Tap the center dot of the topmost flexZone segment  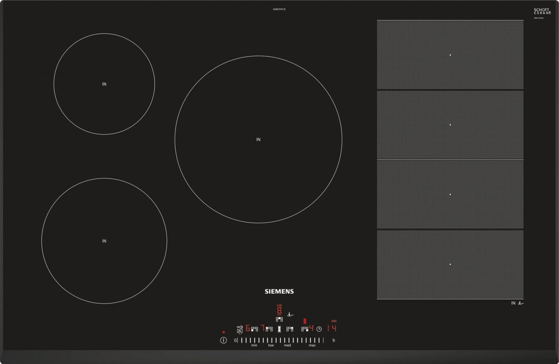click(450, 55)
